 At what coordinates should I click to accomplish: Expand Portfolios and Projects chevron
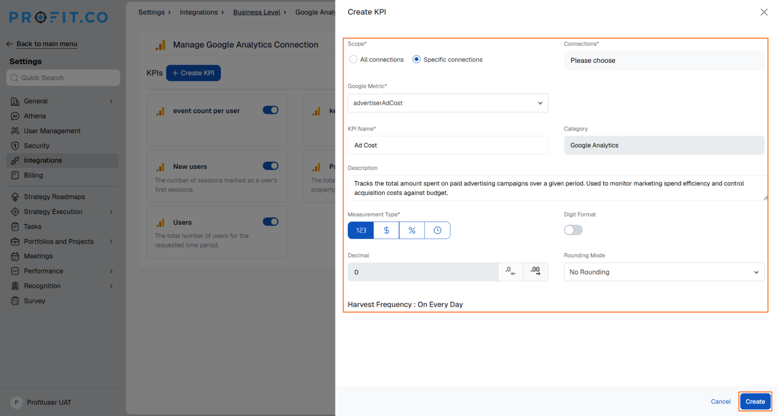(111, 241)
